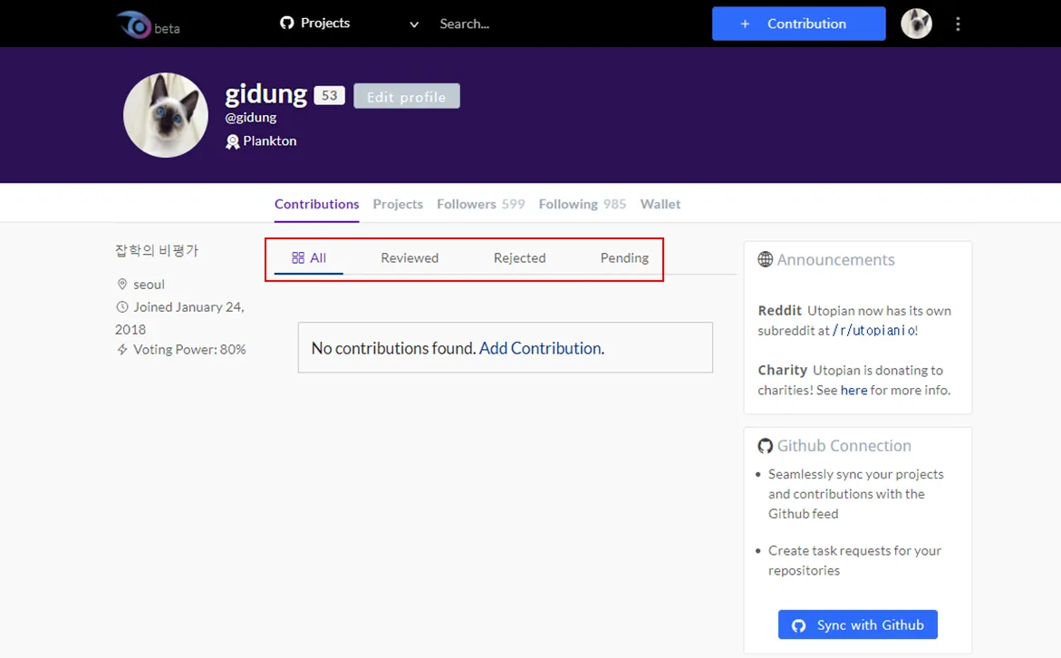Click the Projects label in navbar
Image resolution: width=1061 pixels, height=658 pixels.
click(325, 23)
